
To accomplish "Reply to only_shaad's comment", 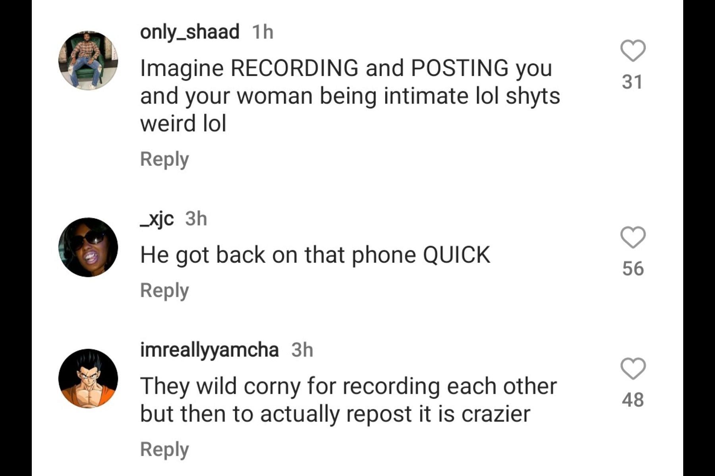I will pyautogui.click(x=164, y=159).
